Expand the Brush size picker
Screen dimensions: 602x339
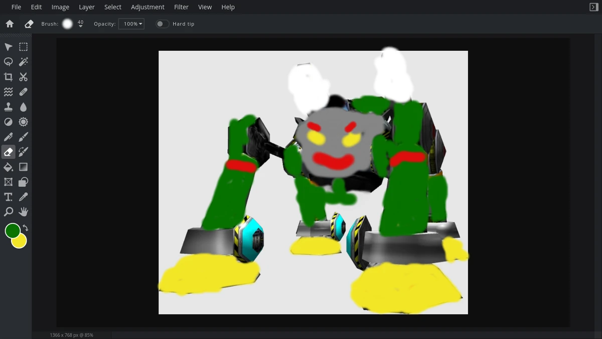(x=67, y=23)
